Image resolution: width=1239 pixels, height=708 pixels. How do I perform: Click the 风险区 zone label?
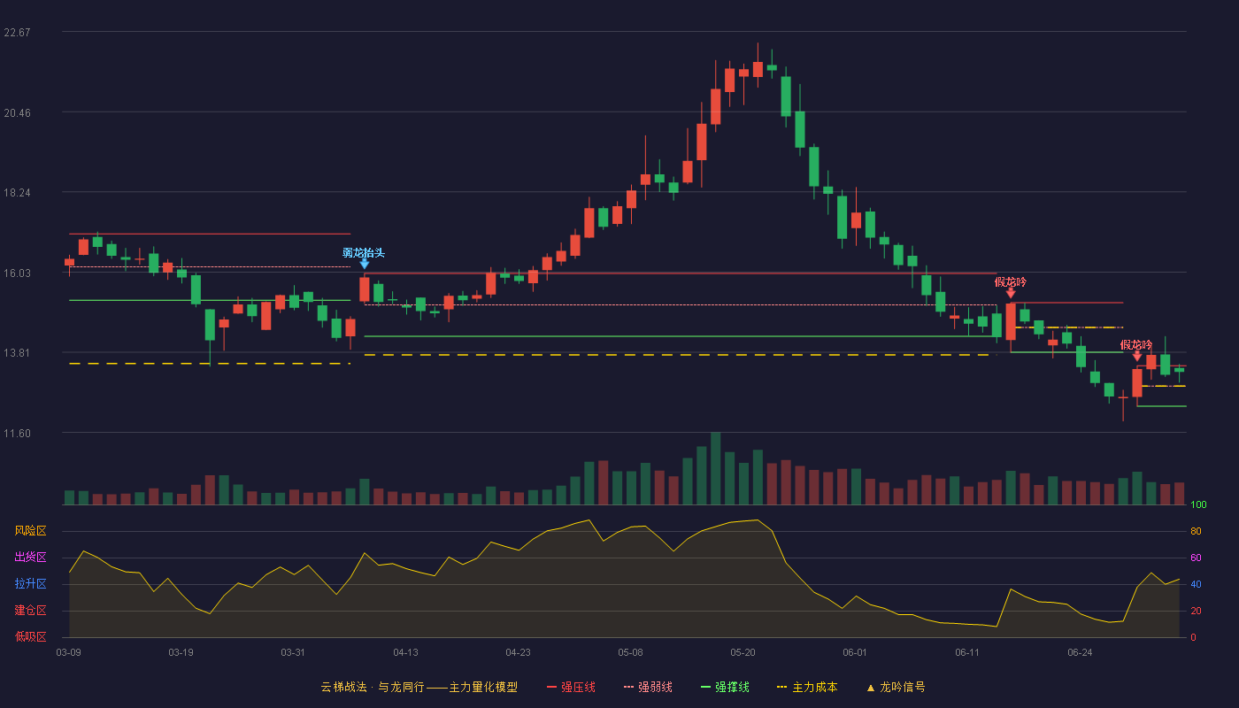pyautogui.click(x=30, y=531)
